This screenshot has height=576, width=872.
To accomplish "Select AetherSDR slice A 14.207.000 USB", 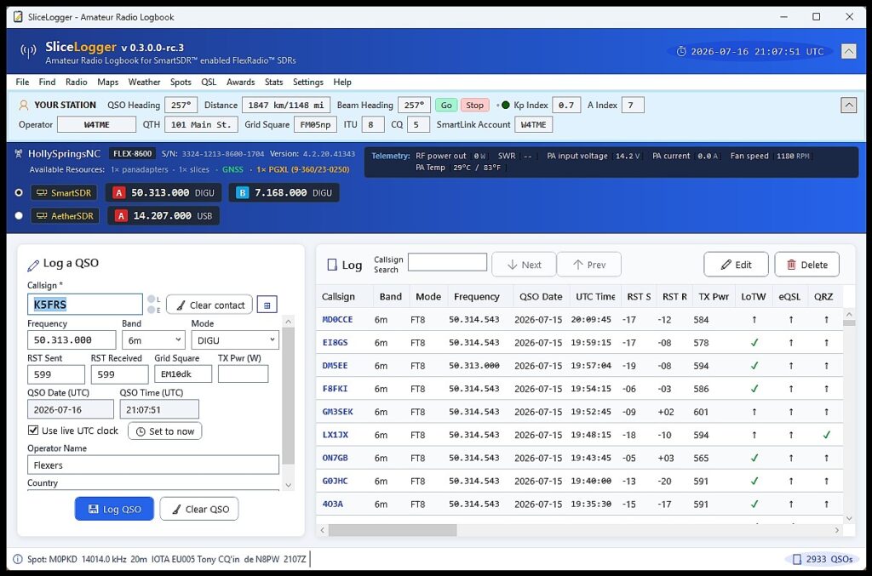I will [x=163, y=215].
